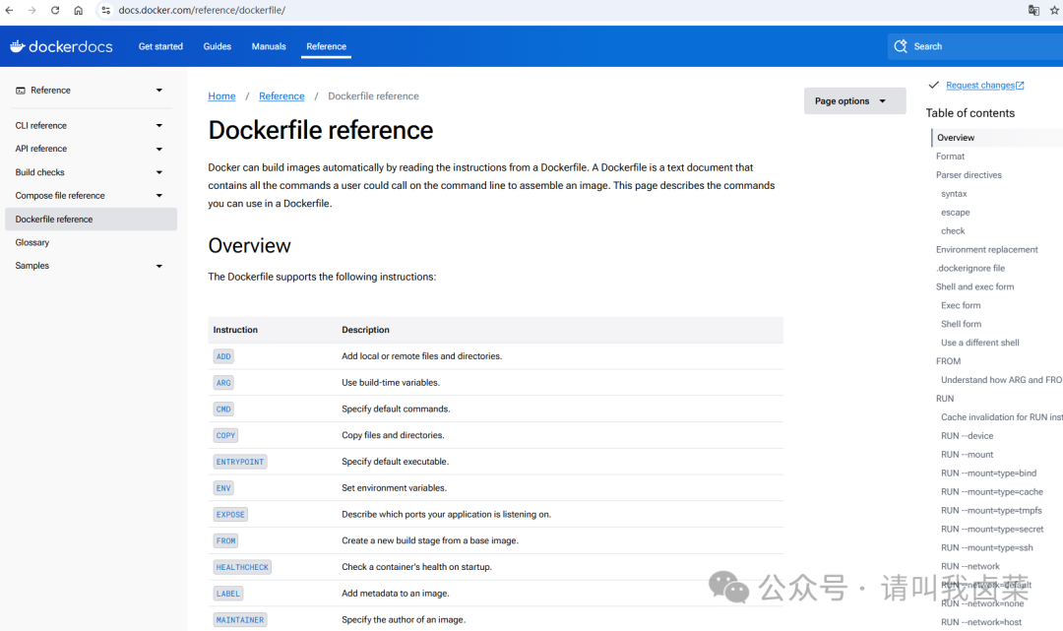Expand the Samples sidebar section

[158, 266]
